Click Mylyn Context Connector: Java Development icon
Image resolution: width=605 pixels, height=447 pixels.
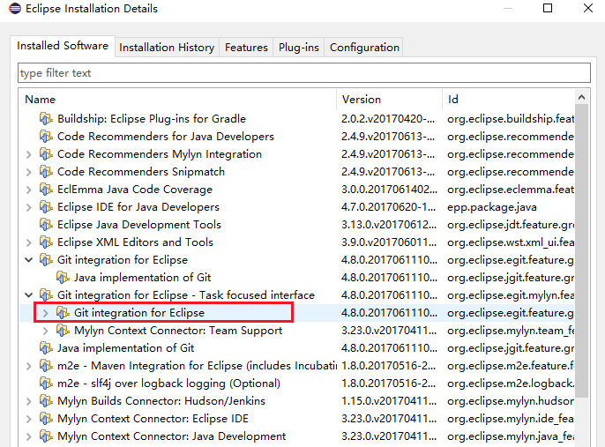[x=46, y=436]
